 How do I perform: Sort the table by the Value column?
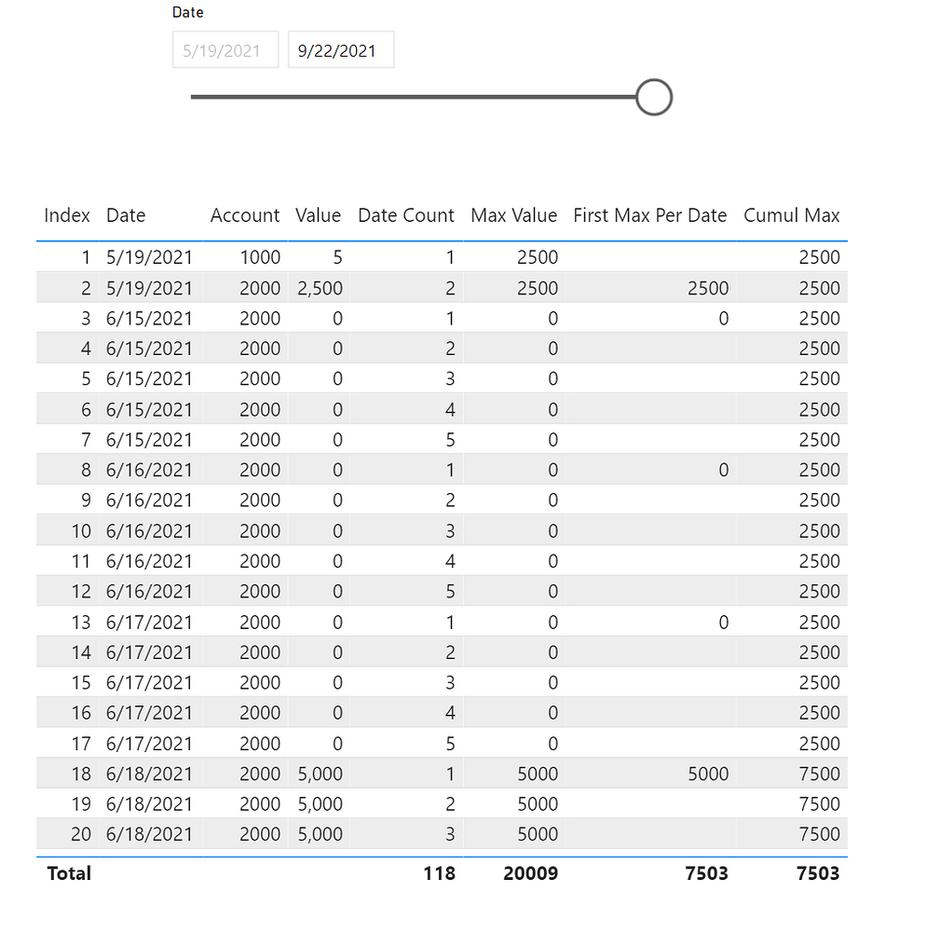[x=318, y=215]
